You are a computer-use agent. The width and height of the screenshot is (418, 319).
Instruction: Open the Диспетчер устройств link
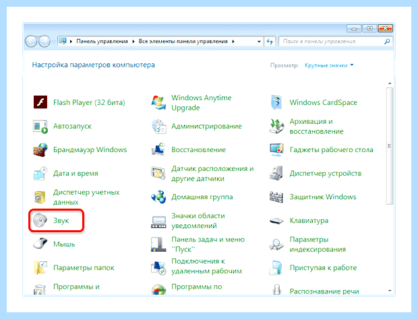point(326,174)
